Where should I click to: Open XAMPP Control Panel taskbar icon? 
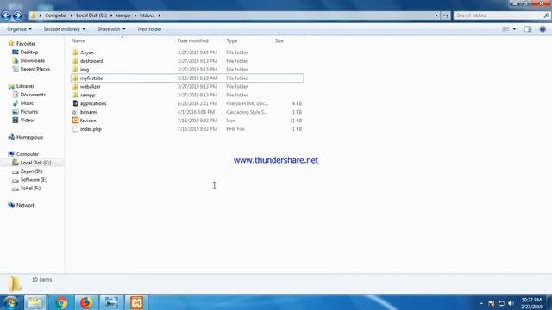tap(136, 302)
